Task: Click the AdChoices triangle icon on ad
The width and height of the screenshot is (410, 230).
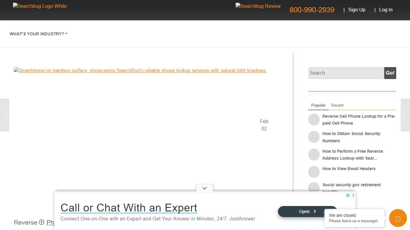Action: 348,196
